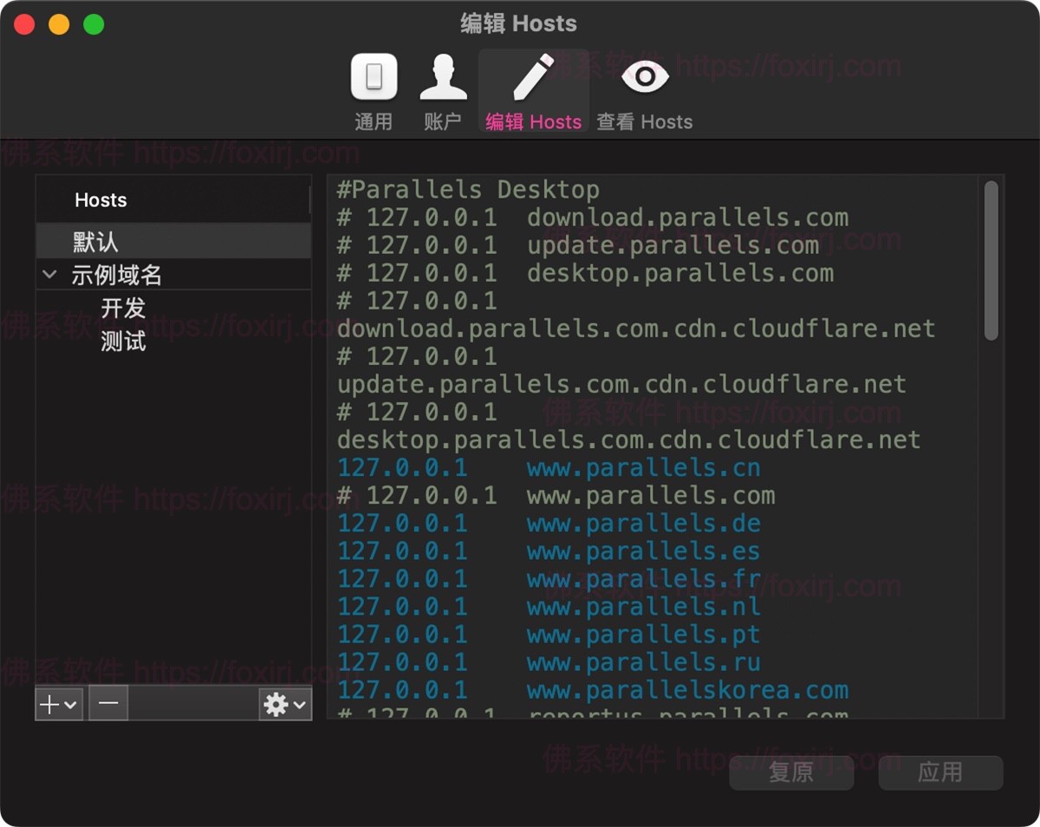Apply changes with the 应用 button

(940, 772)
